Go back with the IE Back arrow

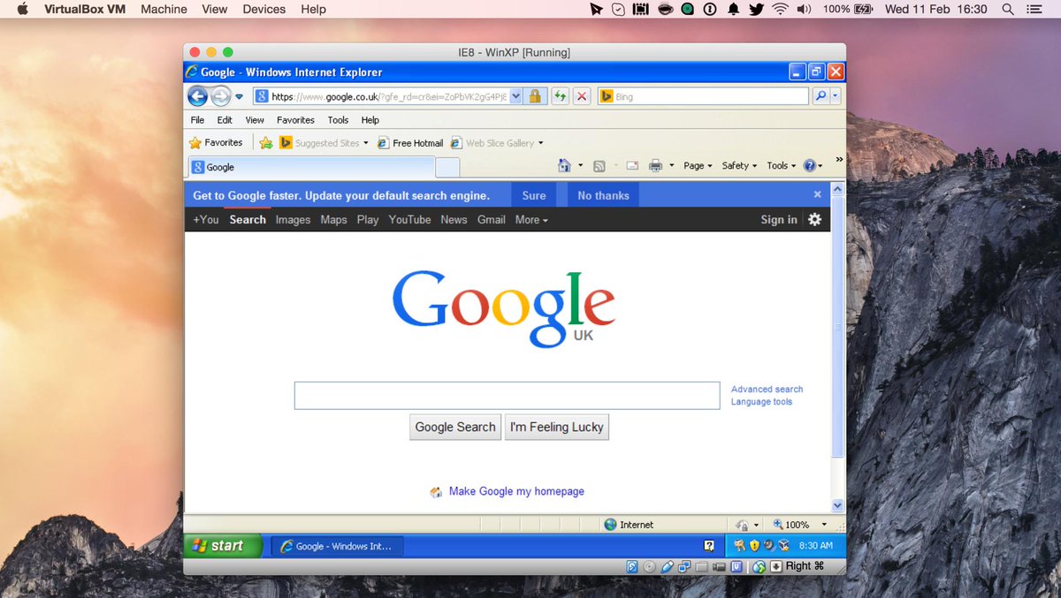[198, 96]
